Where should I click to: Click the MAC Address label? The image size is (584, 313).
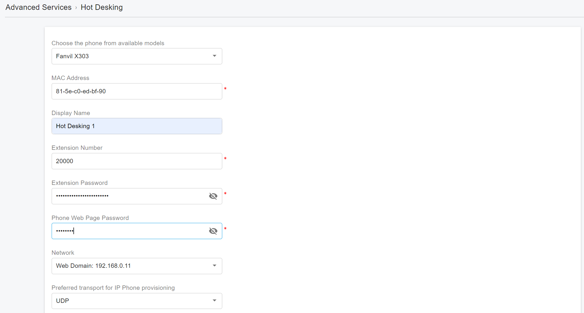click(70, 78)
